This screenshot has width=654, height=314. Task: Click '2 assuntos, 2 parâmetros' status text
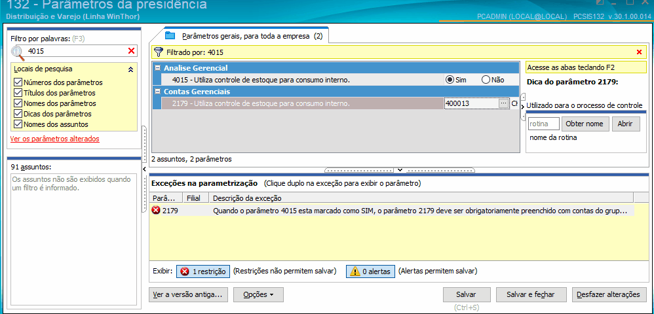tap(191, 159)
